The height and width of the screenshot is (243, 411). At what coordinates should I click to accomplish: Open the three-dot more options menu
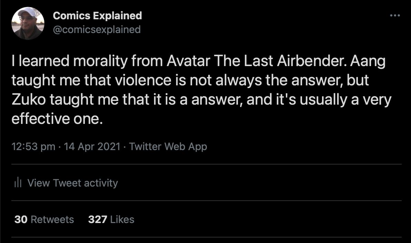[395, 15]
